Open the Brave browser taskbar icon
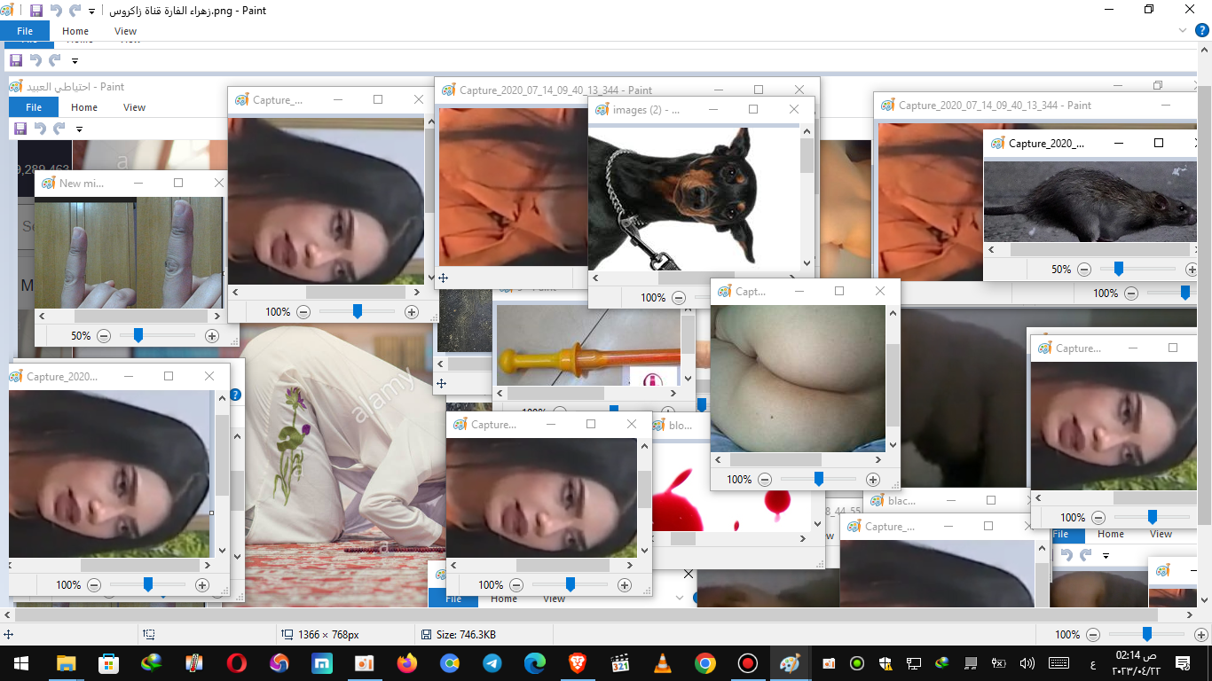1212x681 pixels. pos(578,663)
